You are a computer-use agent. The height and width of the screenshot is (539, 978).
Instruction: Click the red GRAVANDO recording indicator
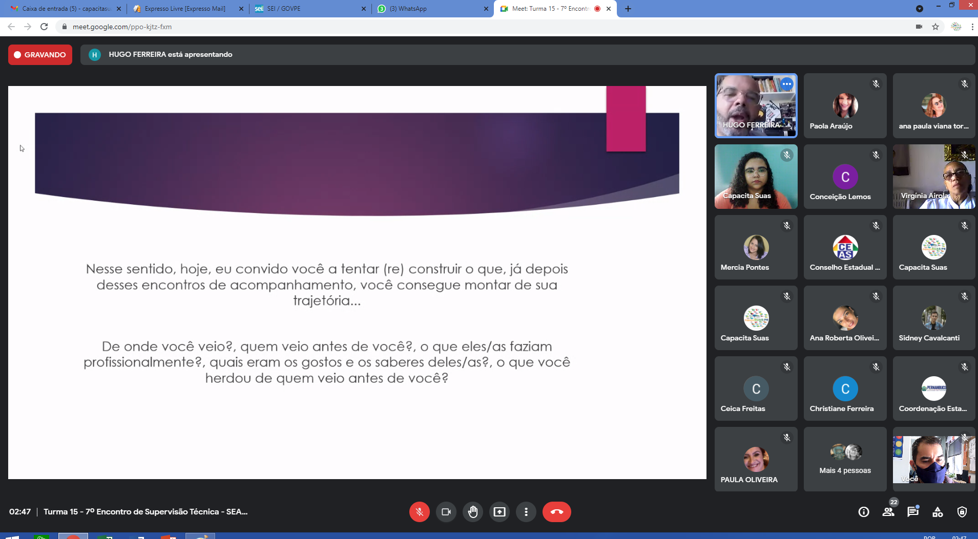coord(40,55)
